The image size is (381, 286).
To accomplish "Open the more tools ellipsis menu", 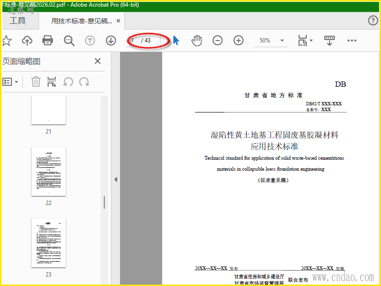I will 352,41.
